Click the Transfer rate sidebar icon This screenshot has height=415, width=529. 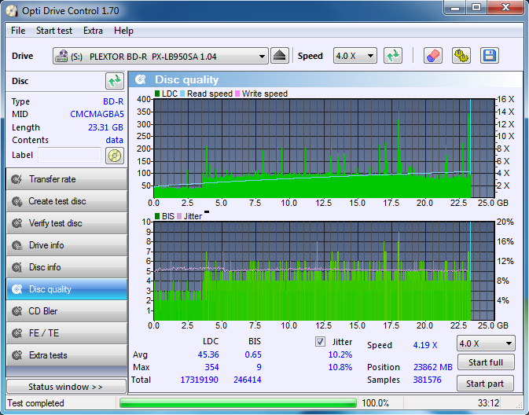(17, 179)
